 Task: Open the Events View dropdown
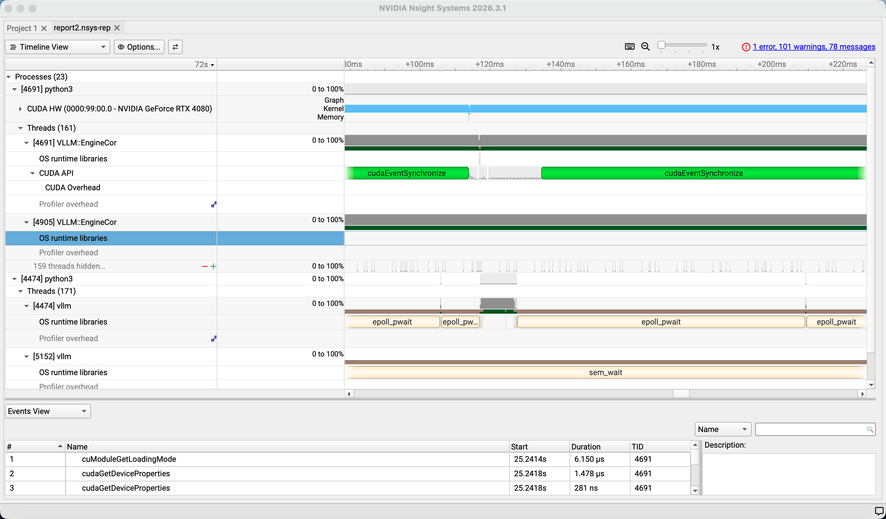pos(48,411)
